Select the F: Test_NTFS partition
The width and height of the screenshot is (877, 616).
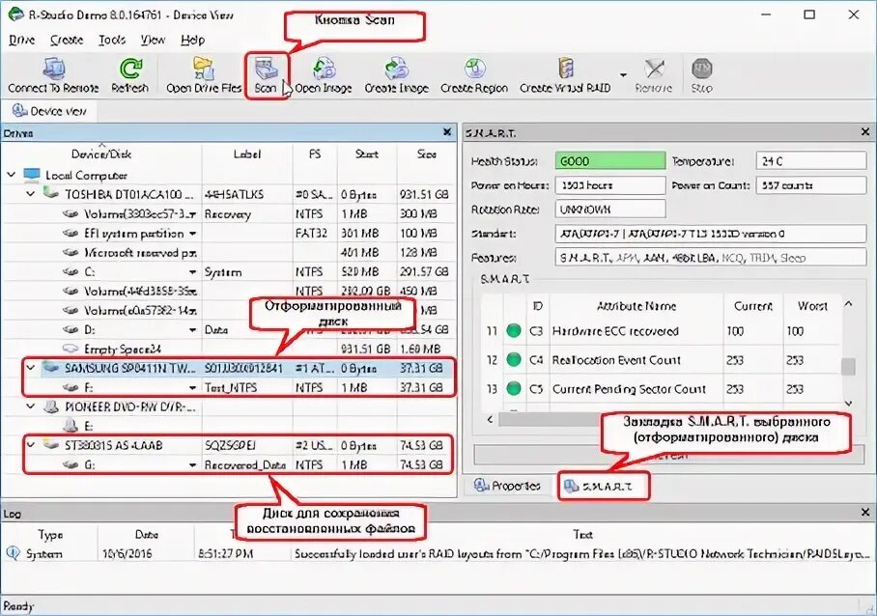[x=239, y=387]
